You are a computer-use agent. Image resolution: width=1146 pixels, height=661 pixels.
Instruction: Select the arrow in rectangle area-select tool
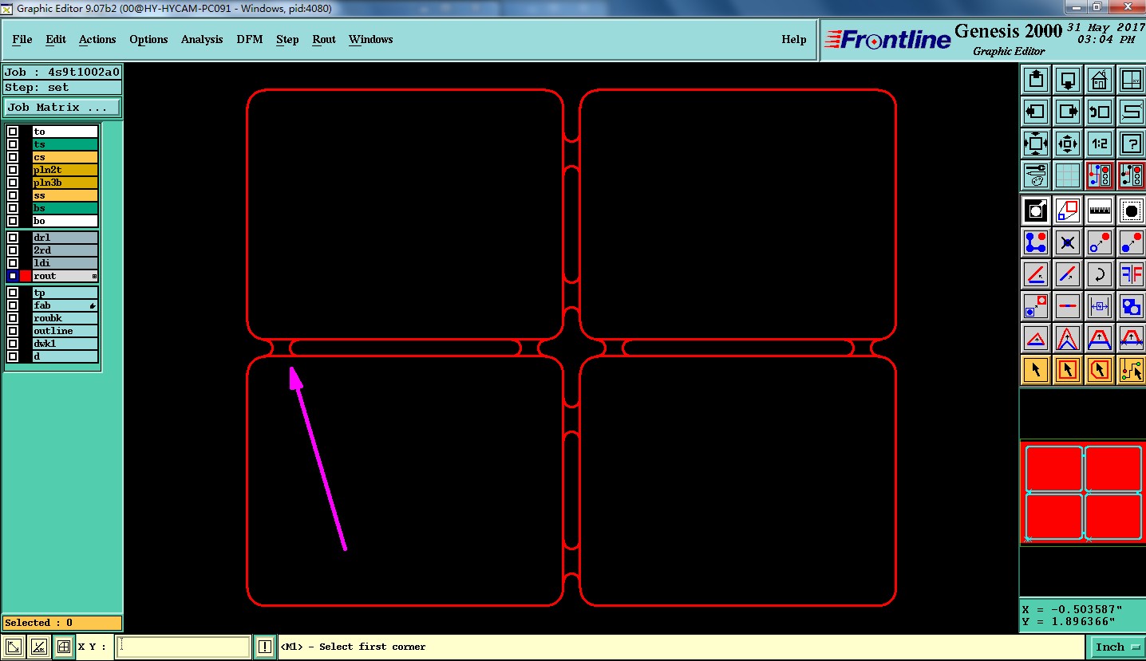(1068, 370)
